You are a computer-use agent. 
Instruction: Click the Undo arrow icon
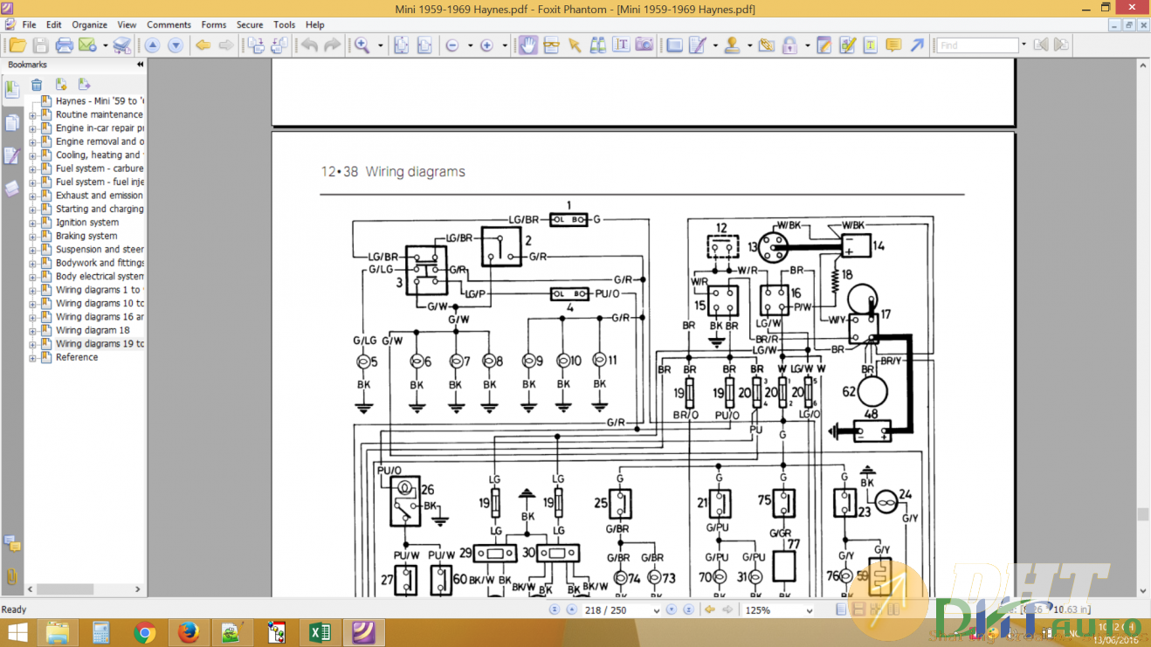(x=309, y=45)
